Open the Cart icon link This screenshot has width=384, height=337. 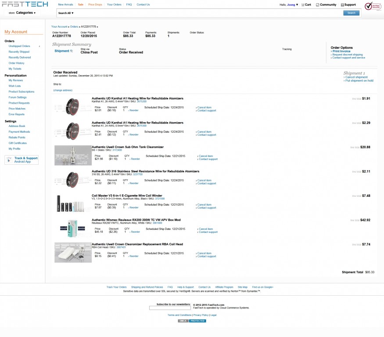[x=306, y=5]
